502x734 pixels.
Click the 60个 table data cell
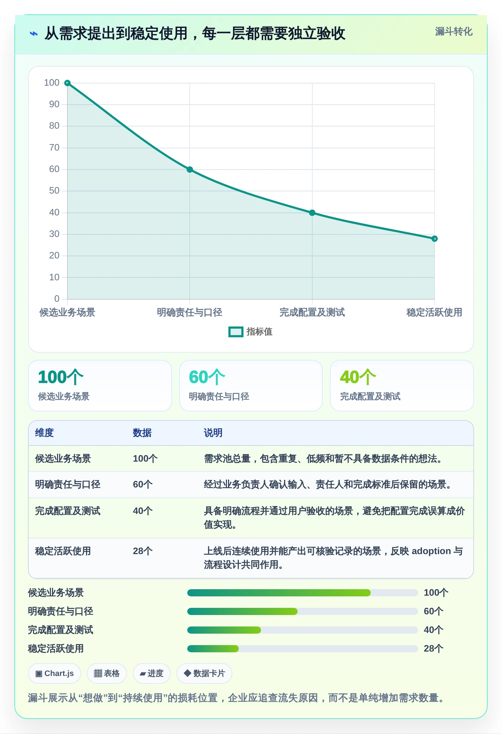coord(143,485)
